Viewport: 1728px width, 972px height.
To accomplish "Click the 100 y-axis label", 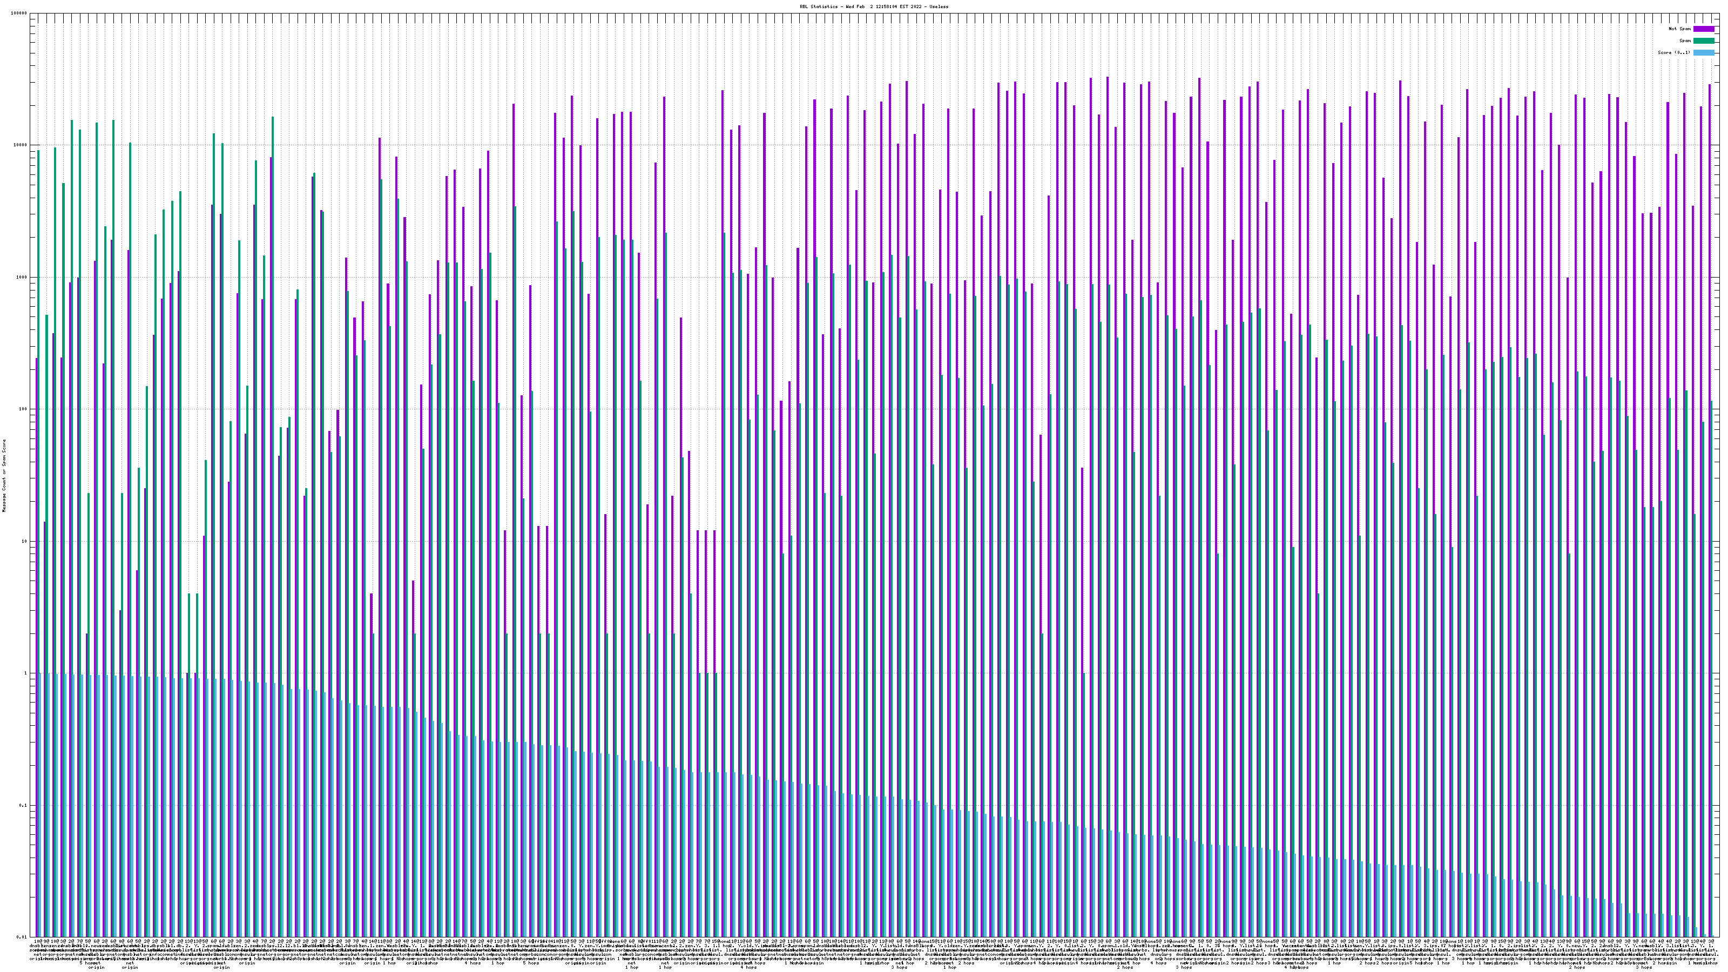I will pos(23,409).
